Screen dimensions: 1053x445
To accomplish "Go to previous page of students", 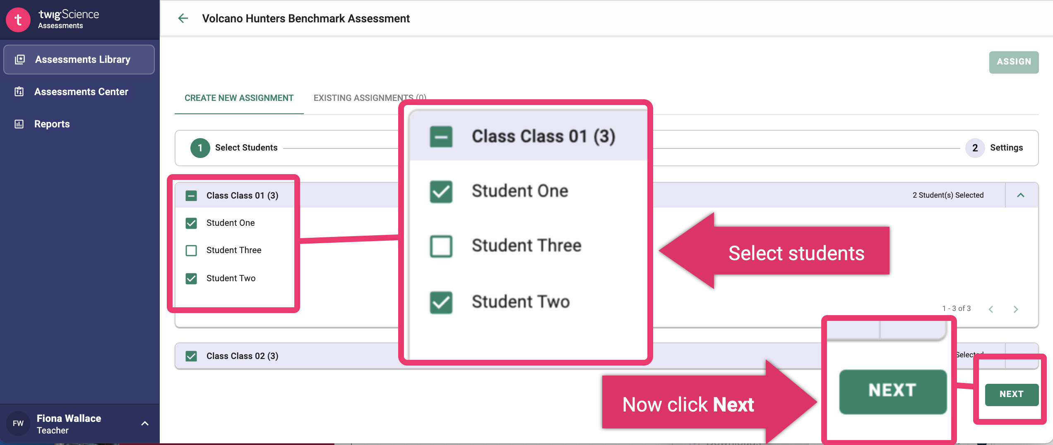I will coord(991,309).
